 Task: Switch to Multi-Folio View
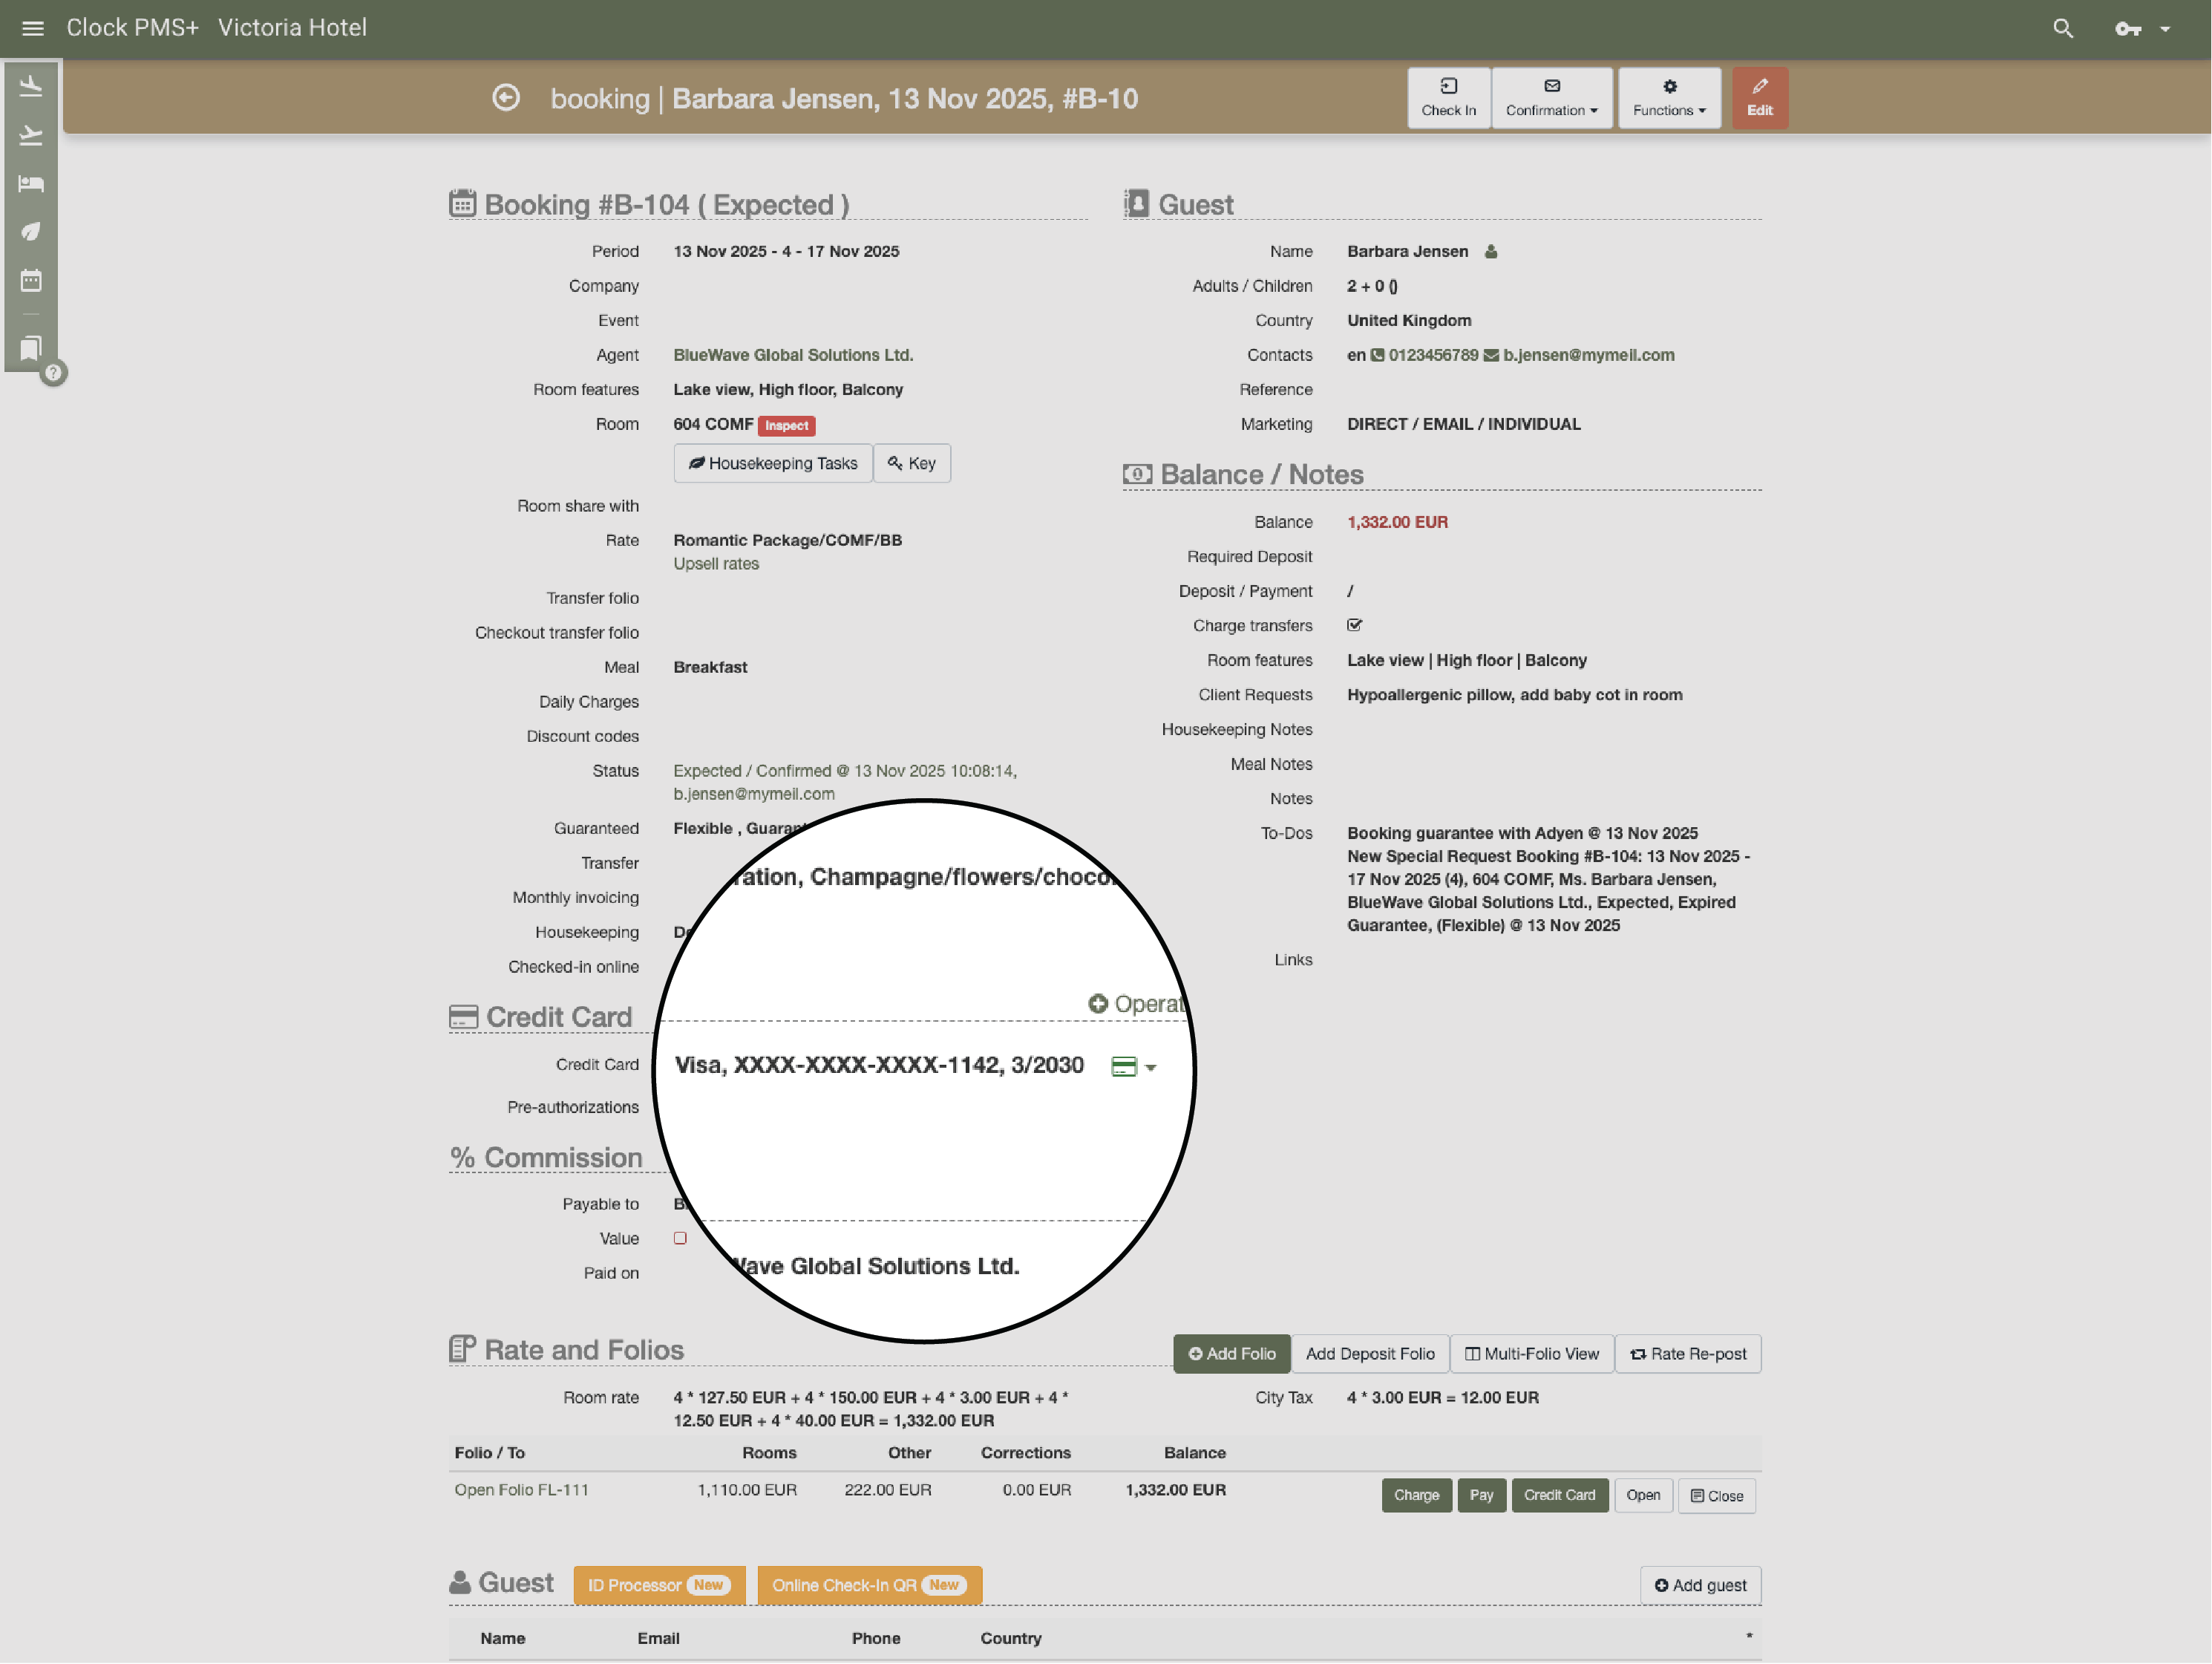pyautogui.click(x=1531, y=1354)
